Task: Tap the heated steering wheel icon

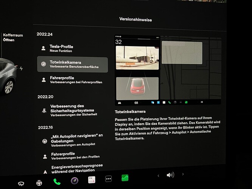Action: 39,183
